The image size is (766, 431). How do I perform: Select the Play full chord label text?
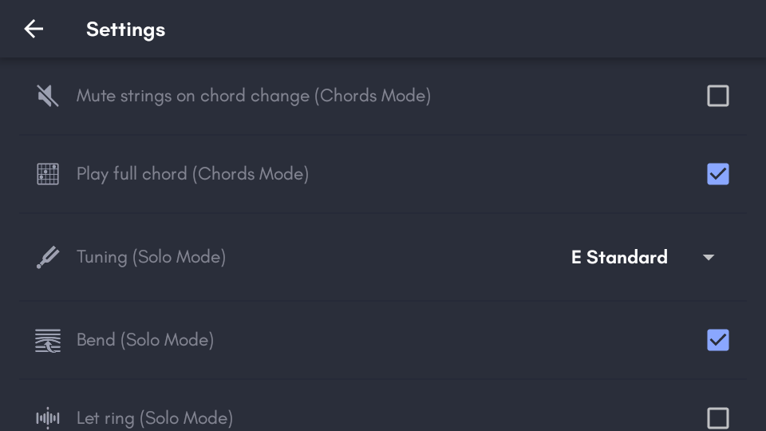(x=192, y=174)
